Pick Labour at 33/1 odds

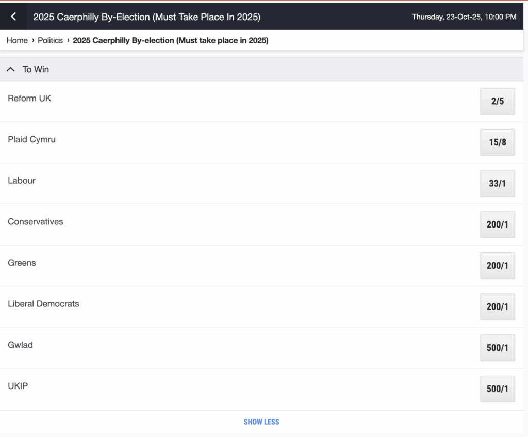[x=497, y=183]
